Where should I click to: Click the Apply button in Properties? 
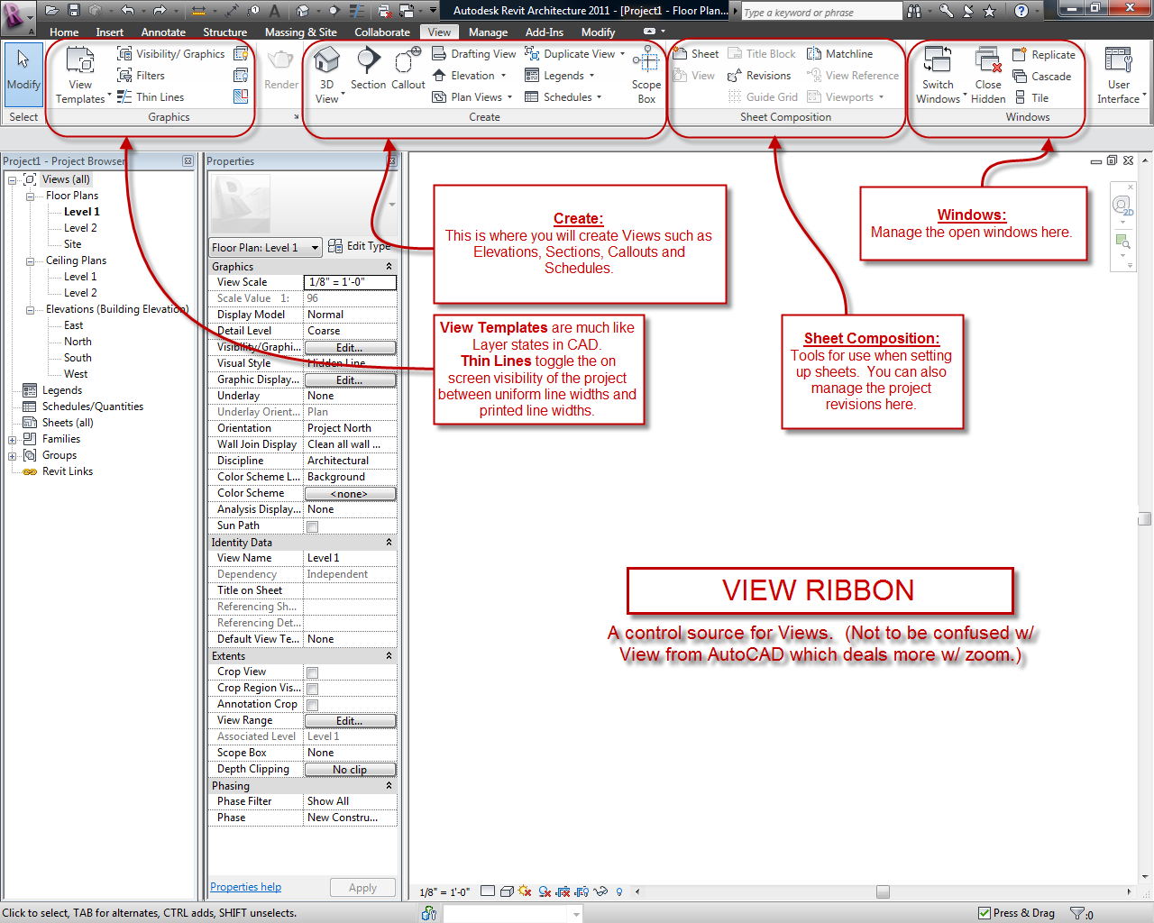[362, 887]
